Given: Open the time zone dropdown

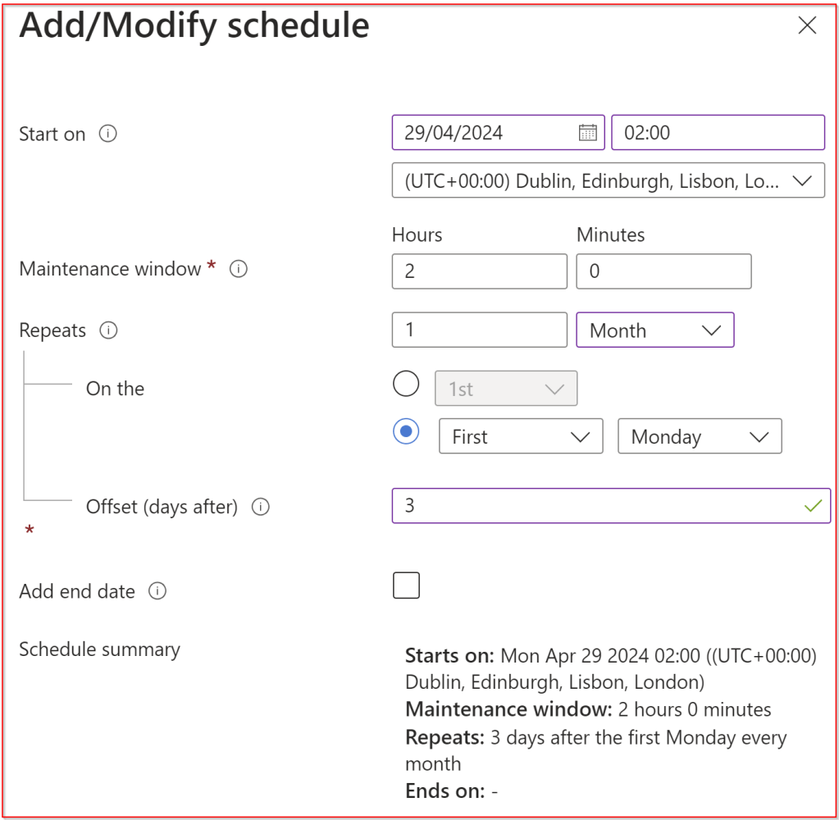Looking at the screenshot, I should pyautogui.click(x=609, y=181).
